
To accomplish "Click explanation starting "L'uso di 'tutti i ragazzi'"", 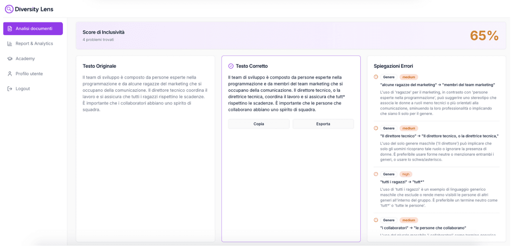I will 438,197.
